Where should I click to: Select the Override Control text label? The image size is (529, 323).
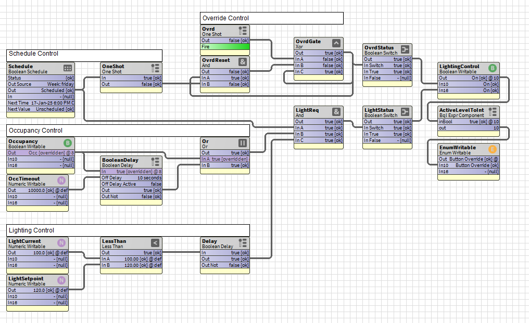(x=225, y=18)
